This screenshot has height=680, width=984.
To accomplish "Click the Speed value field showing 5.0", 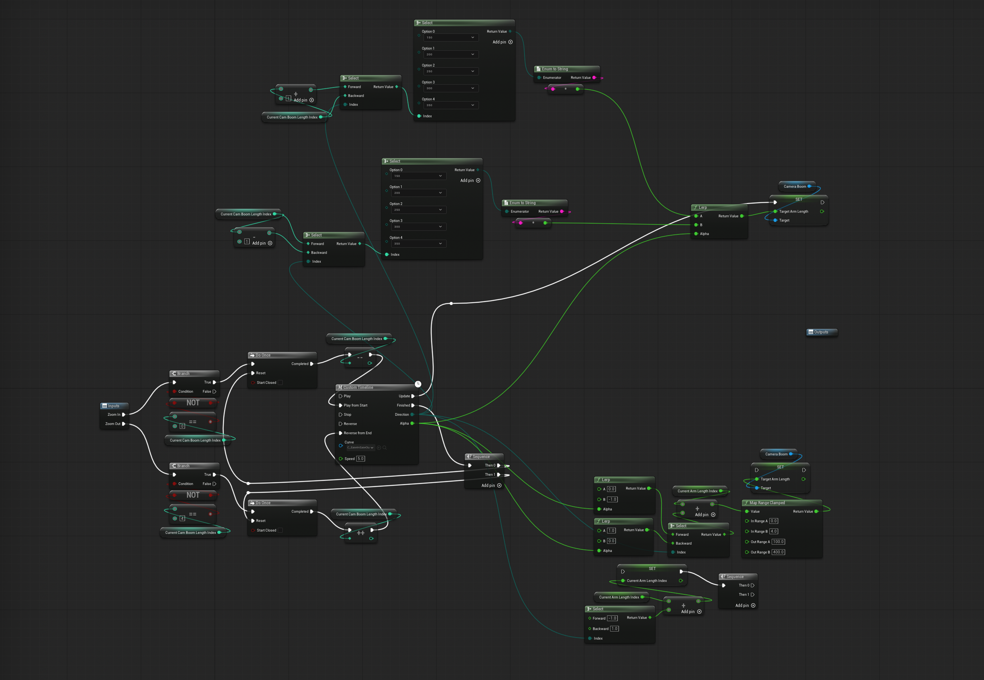I will pyautogui.click(x=360, y=459).
